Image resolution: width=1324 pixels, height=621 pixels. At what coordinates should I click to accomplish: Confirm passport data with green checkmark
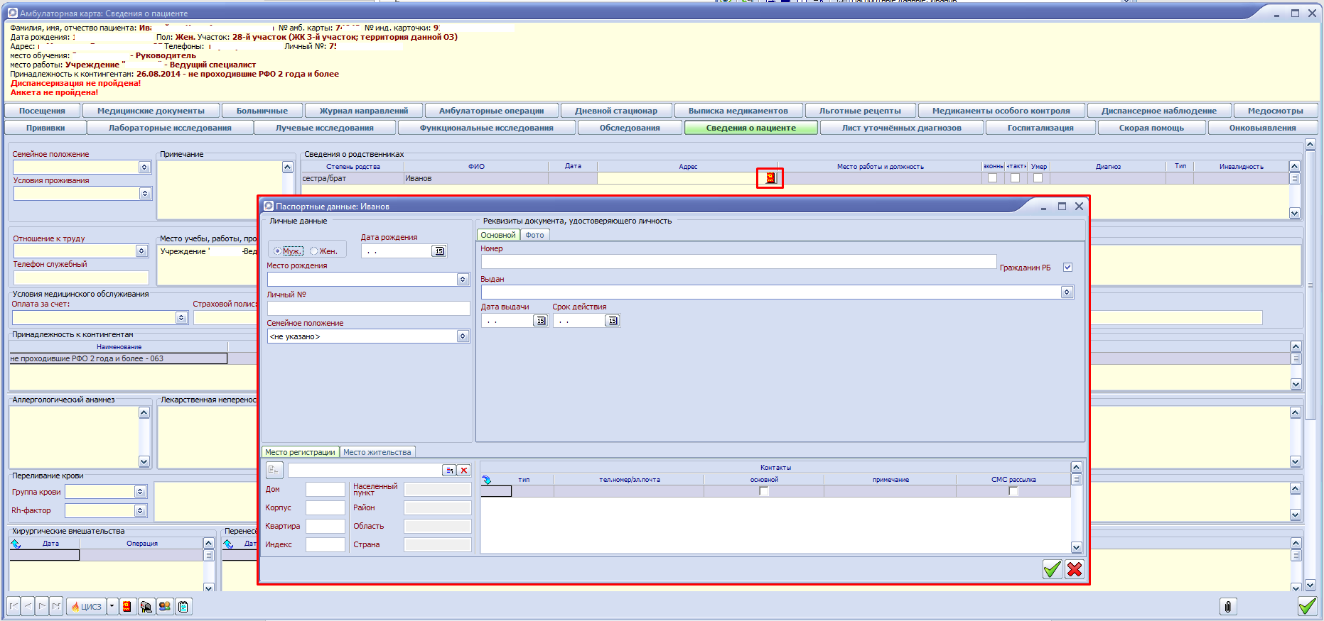click(1052, 569)
